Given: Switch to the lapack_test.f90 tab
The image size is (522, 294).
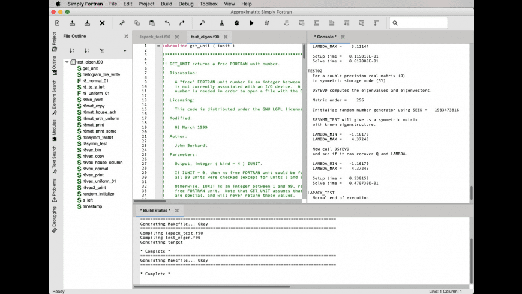Looking at the screenshot, I should [155, 37].
